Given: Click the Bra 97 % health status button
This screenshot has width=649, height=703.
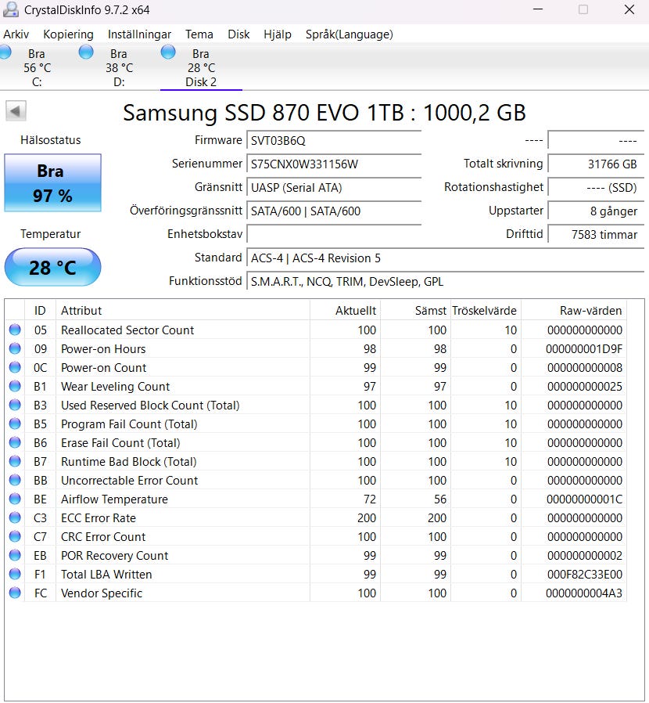Looking at the screenshot, I should 52,182.
